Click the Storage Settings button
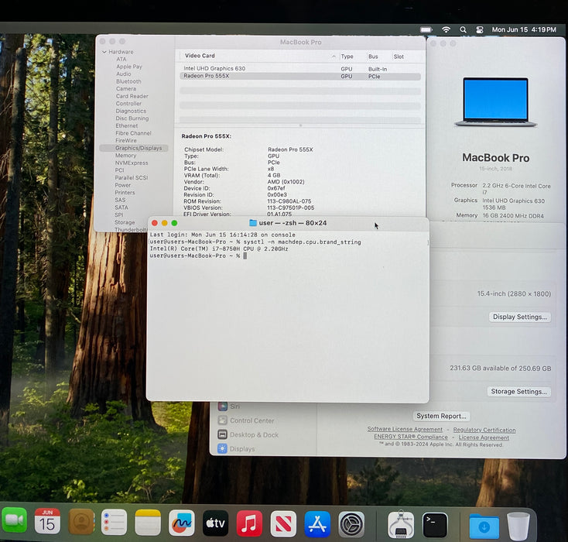568x542 pixels. pyautogui.click(x=518, y=392)
